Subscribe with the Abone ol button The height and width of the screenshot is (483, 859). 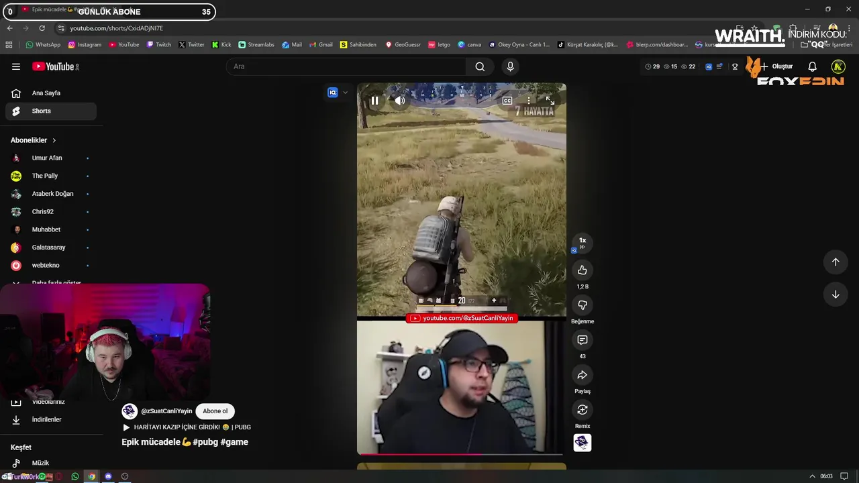[x=215, y=411]
